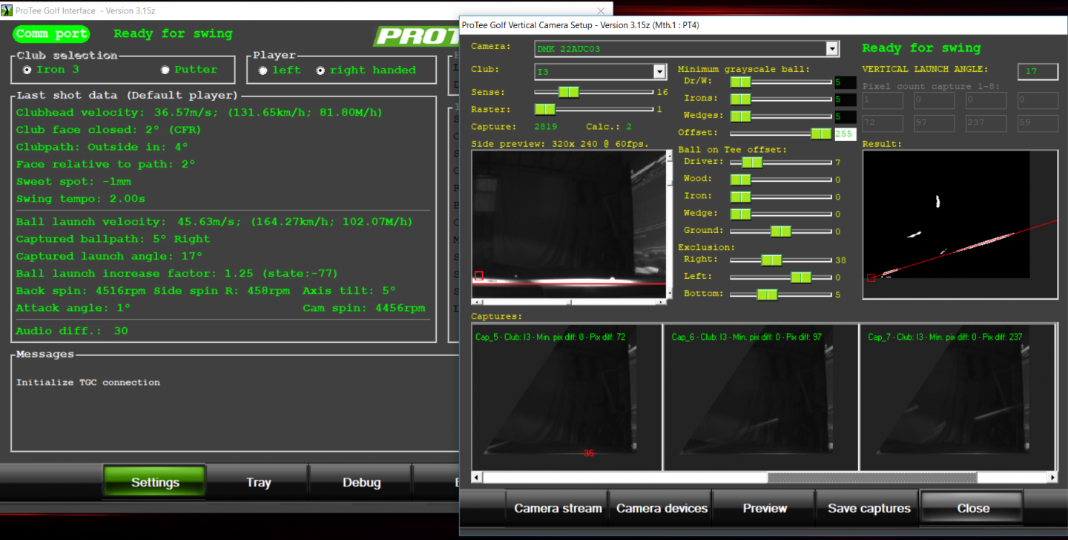Choose the left player radio option

pyautogui.click(x=263, y=70)
